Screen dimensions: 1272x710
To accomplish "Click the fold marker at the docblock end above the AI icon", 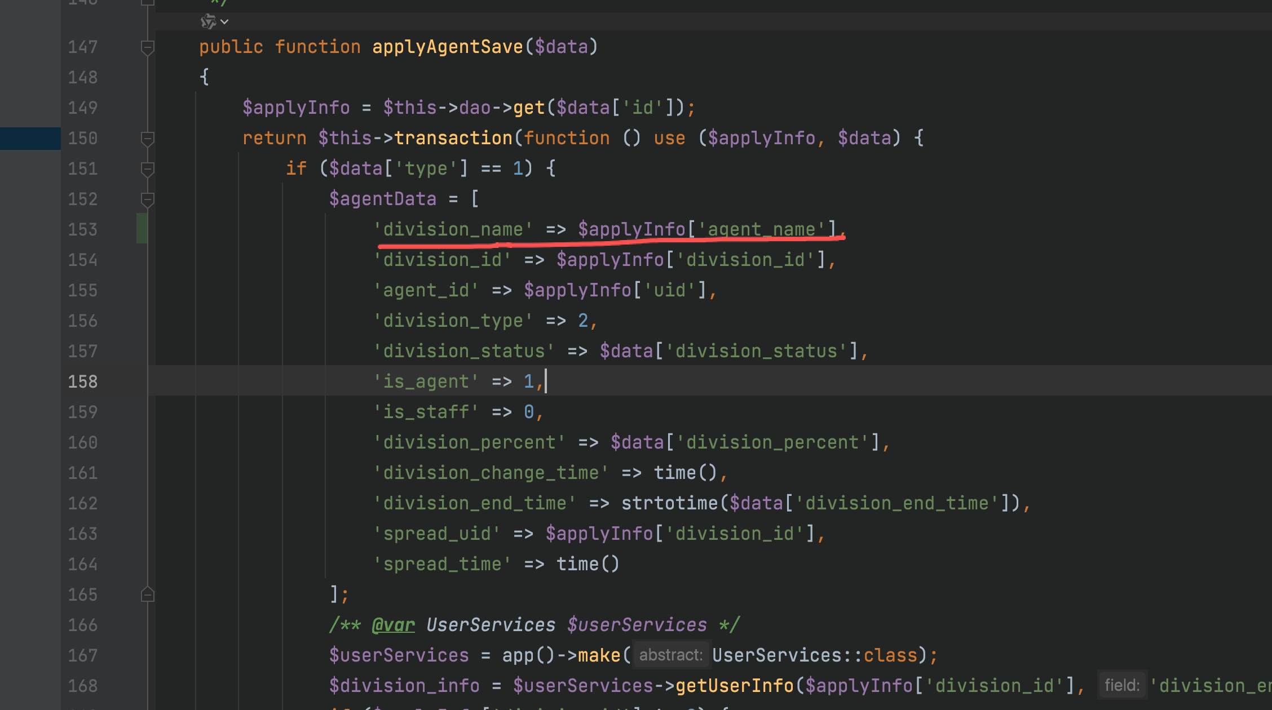I will click(147, 2).
